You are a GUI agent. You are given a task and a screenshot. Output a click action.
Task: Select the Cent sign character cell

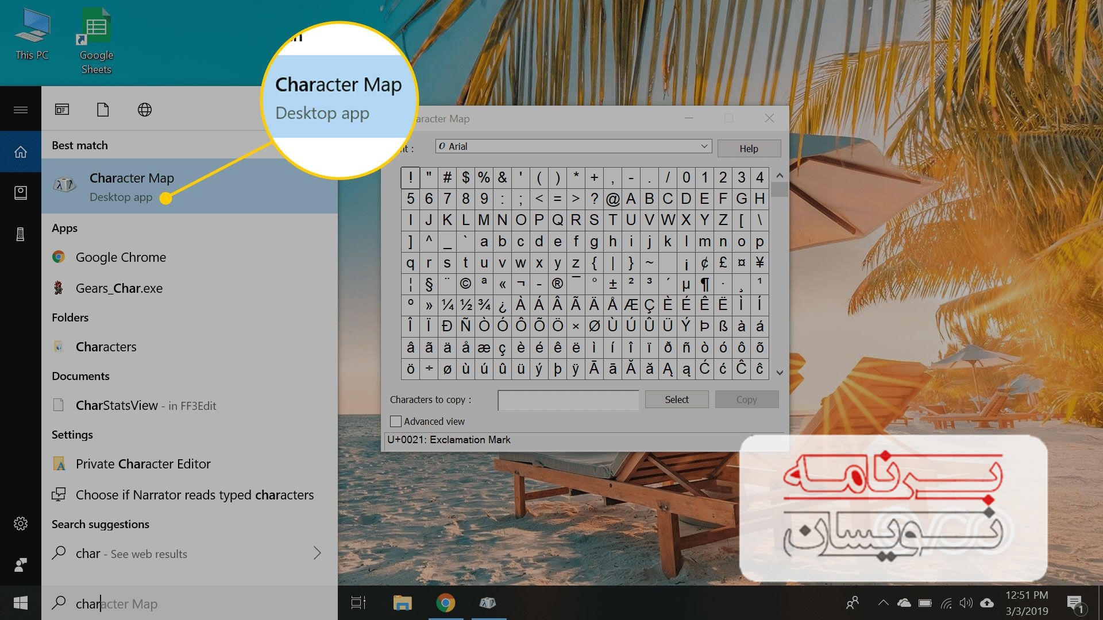coord(704,264)
